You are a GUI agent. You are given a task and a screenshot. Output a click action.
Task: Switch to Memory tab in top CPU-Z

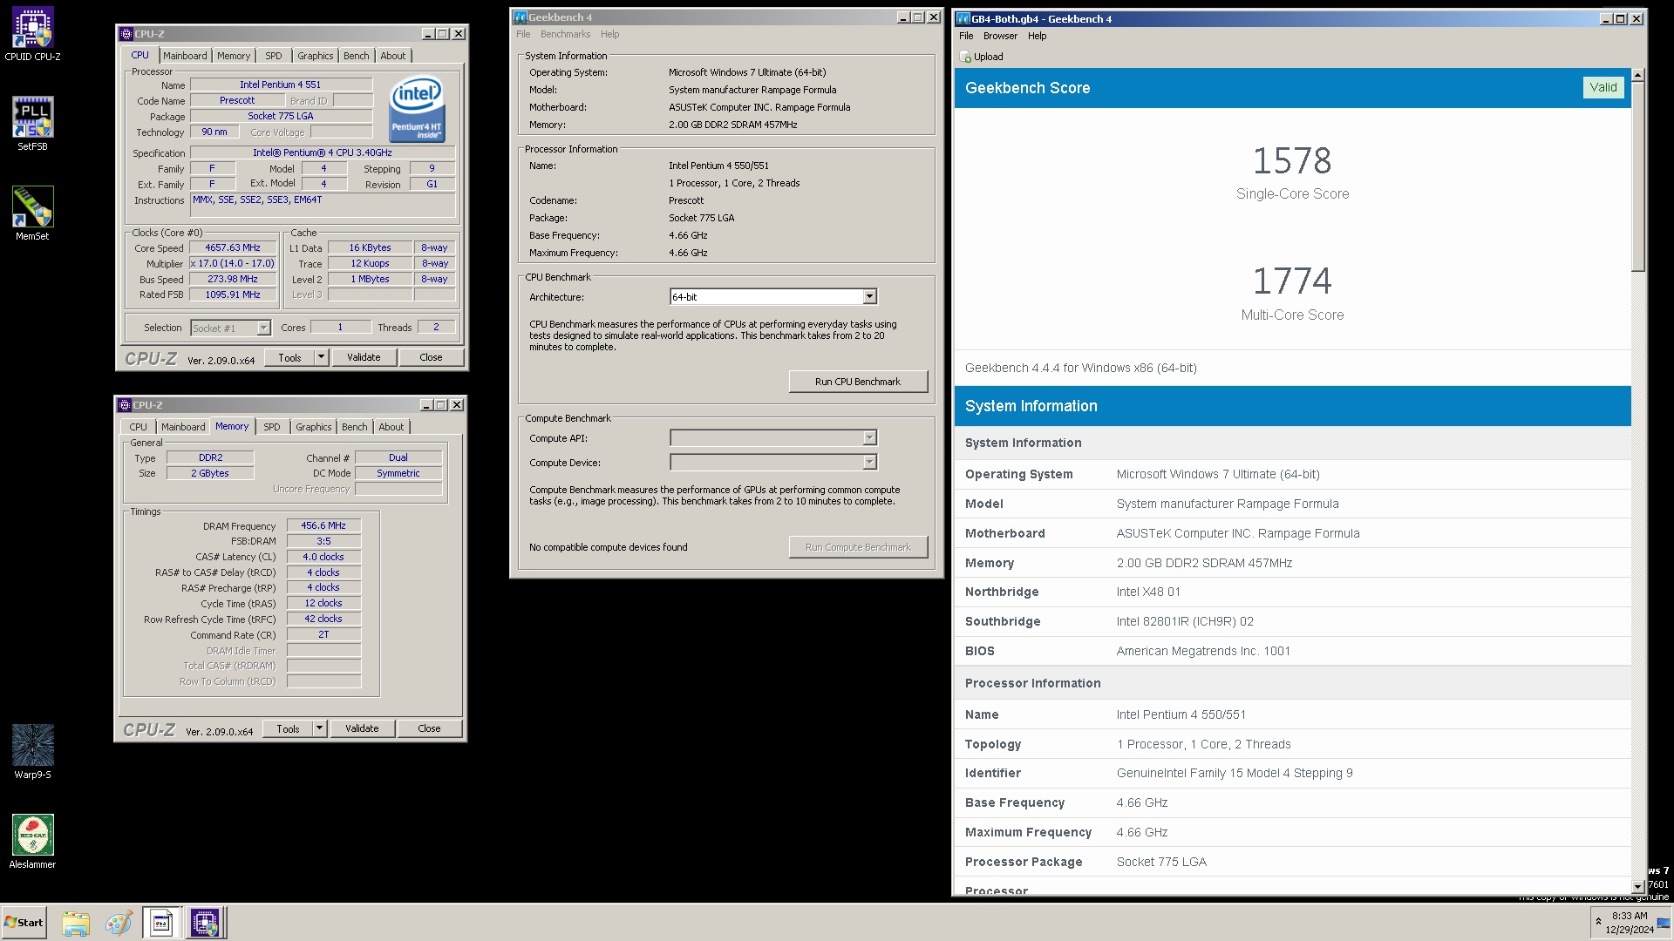tap(234, 56)
